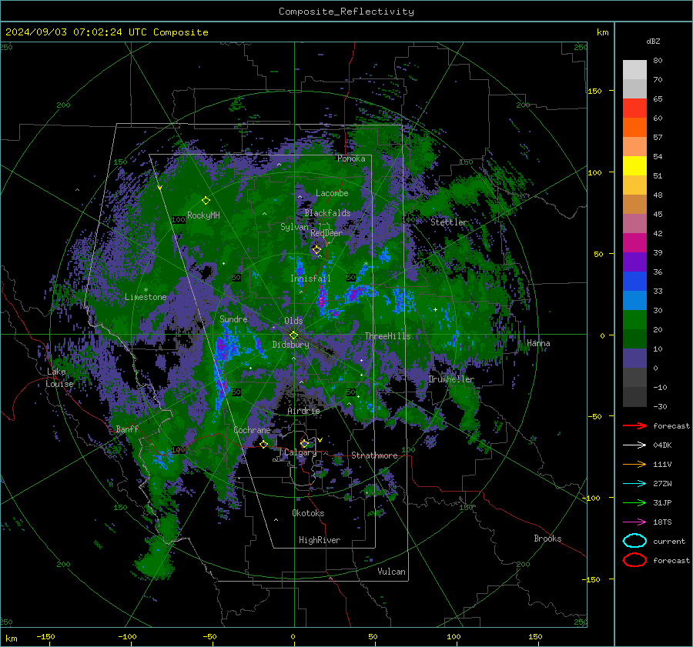Select the purple 39-36 dBZ swatch

tap(634, 262)
